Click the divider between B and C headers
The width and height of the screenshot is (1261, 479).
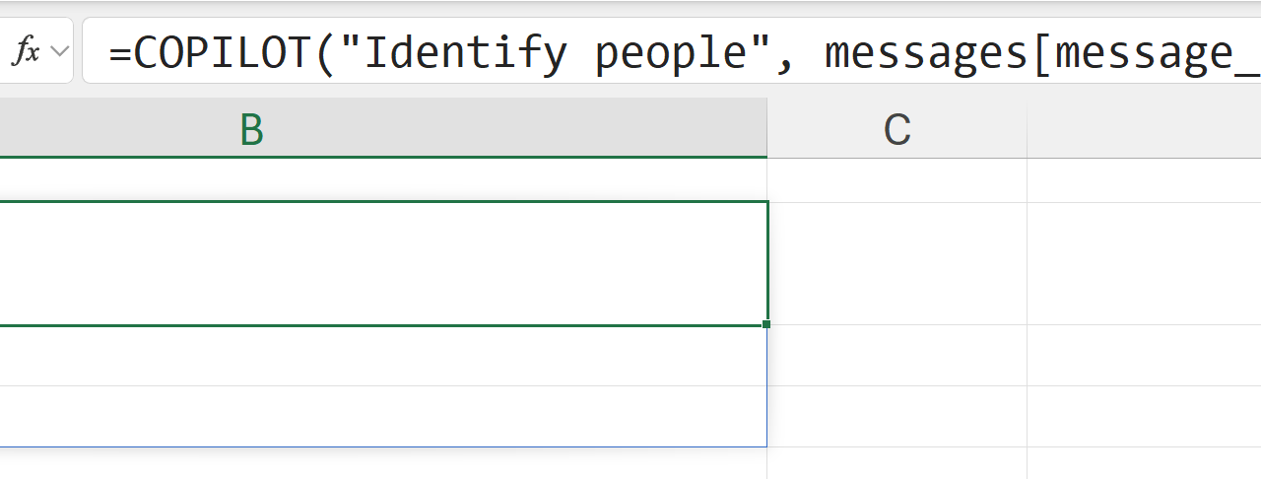click(x=767, y=129)
